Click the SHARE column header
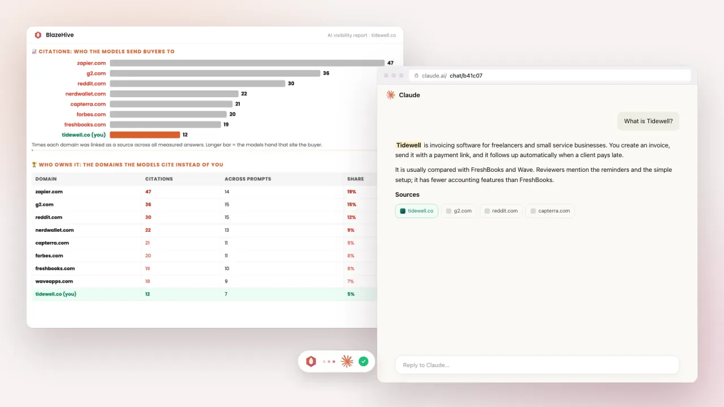Viewport: 724px width, 407px height. 355,179
